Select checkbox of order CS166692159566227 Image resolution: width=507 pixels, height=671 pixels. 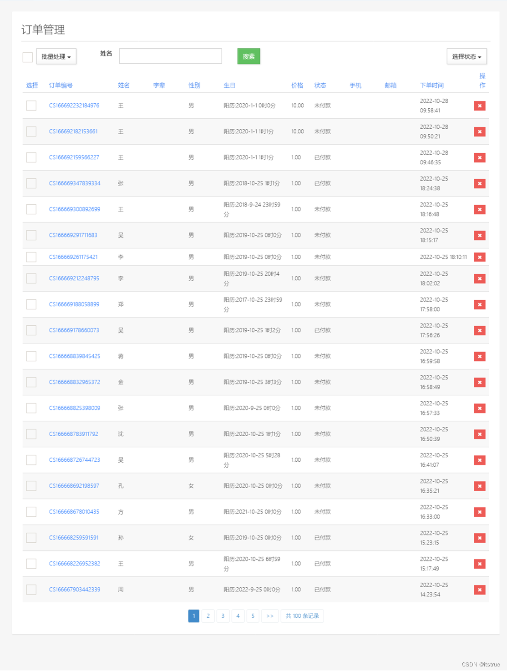tap(31, 157)
